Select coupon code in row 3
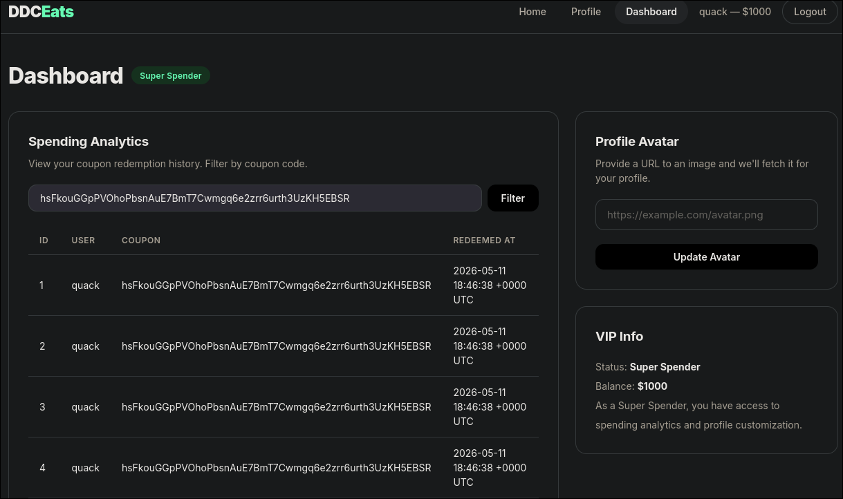Image resolution: width=843 pixels, height=499 pixels. point(277,407)
